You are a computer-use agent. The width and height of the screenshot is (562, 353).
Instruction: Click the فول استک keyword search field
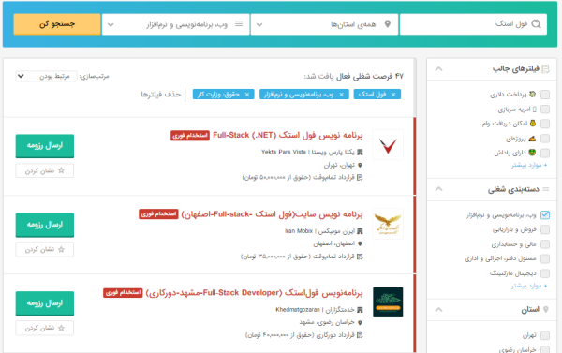(473, 24)
